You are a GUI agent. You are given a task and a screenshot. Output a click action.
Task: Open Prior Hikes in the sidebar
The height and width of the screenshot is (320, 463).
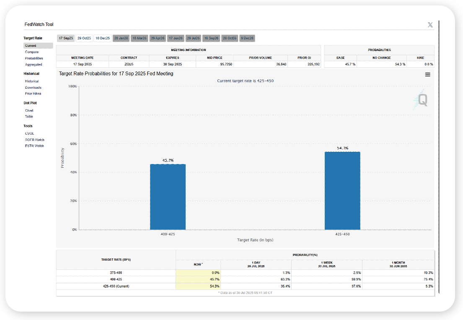[x=33, y=94]
